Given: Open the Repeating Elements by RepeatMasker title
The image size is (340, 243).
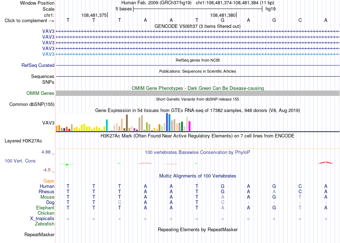Looking at the screenshot, I should tap(198, 229).
